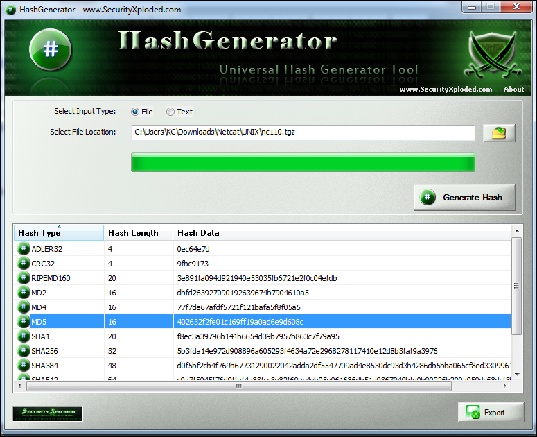This screenshot has width=537, height=437.
Task: Click hash length 20 for RIPEMD160
Action: point(112,278)
